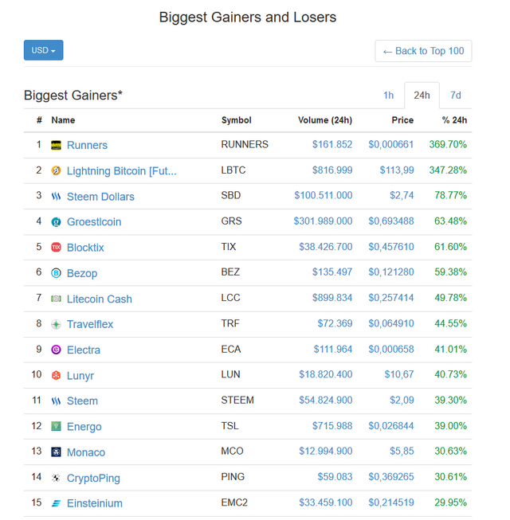Click the Runners coin icon

(x=56, y=145)
